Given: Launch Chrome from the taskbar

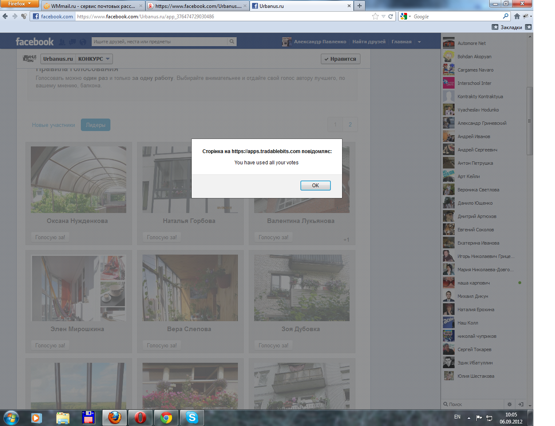Looking at the screenshot, I should click(166, 418).
